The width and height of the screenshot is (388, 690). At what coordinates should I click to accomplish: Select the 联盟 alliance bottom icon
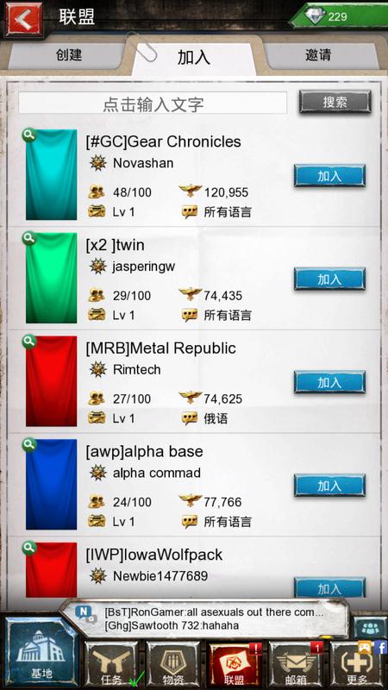click(x=234, y=664)
